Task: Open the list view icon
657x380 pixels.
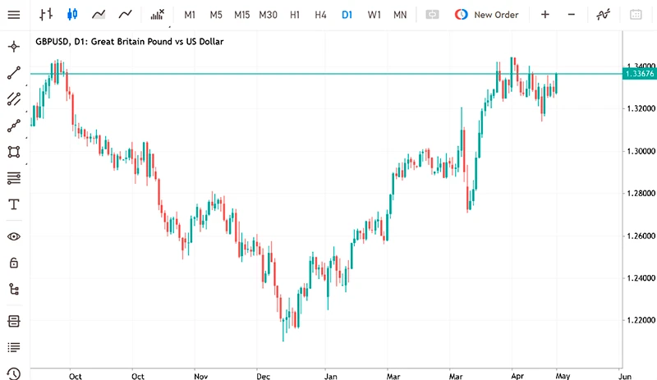Action: pyautogui.click(x=14, y=347)
